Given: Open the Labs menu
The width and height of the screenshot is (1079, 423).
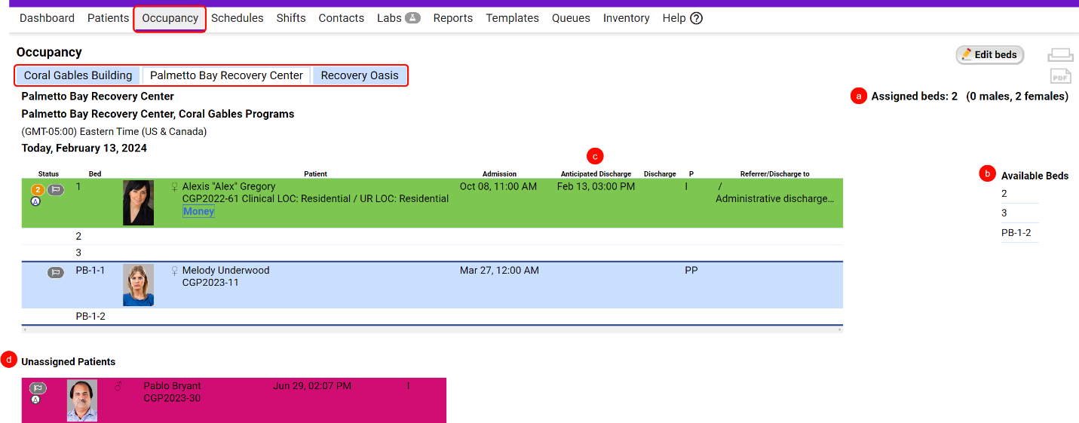Looking at the screenshot, I should point(389,18).
